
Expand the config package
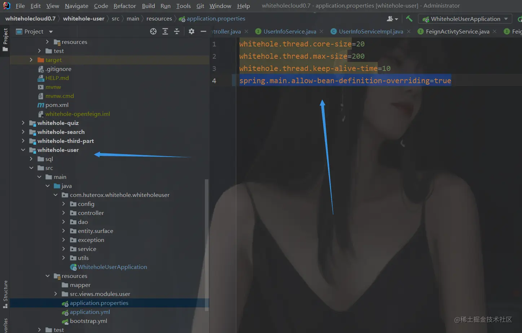point(63,204)
